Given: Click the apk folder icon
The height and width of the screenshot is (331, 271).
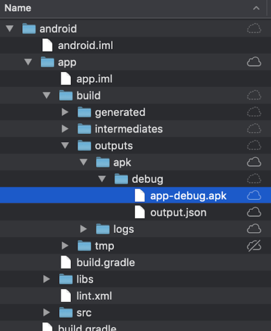Looking at the screenshot, I should pos(103,162).
